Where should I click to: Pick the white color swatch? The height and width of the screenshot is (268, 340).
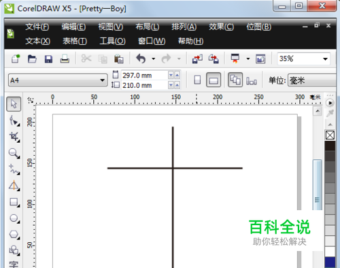pos(330,252)
